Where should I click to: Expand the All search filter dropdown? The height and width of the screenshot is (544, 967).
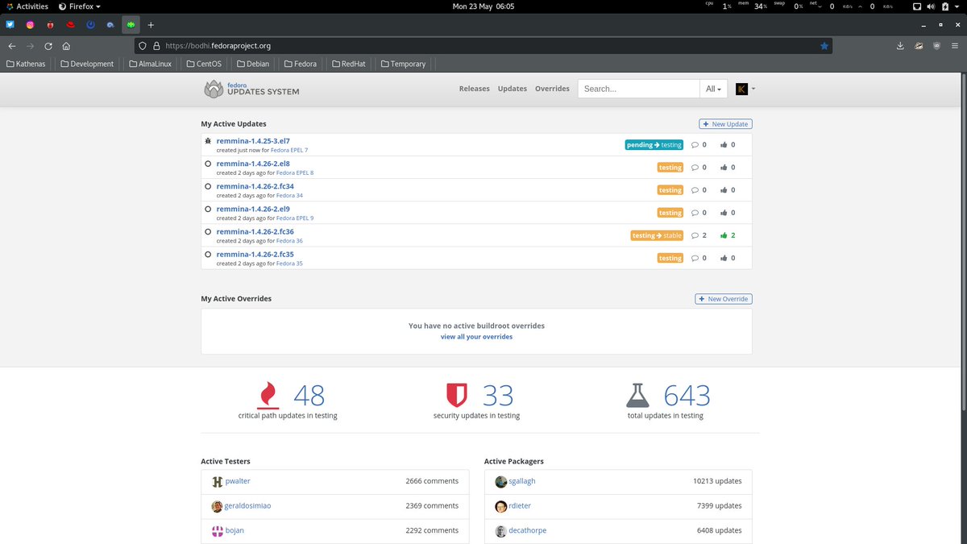[713, 89]
